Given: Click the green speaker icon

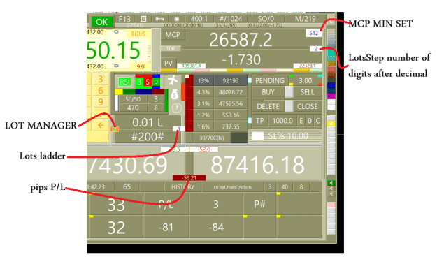Looking at the screenshot, I should click(x=331, y=183).
